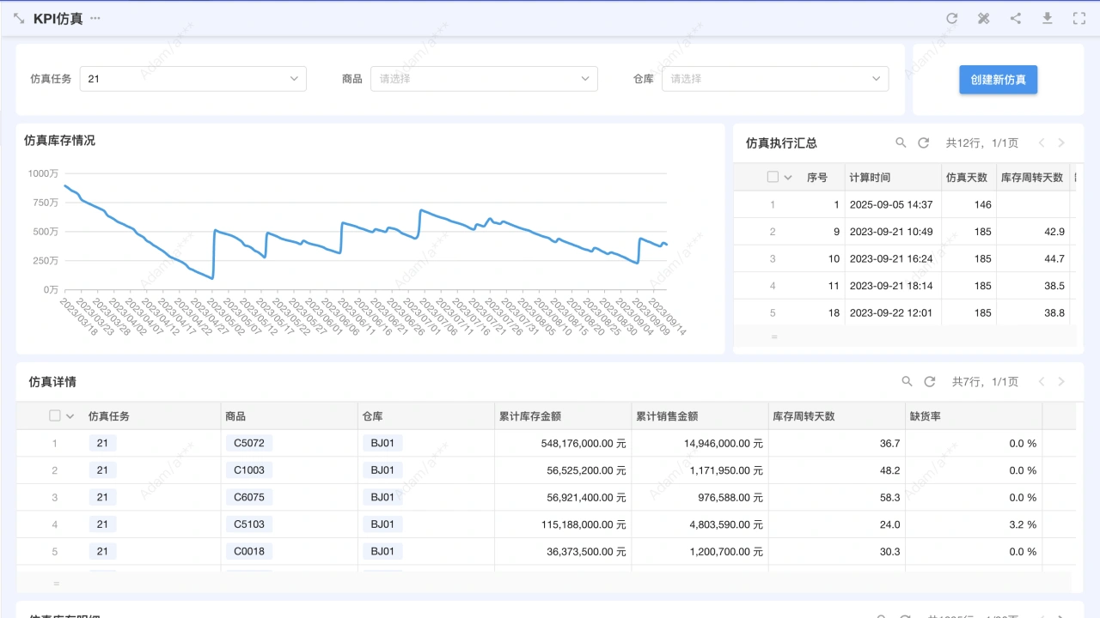Sort by 库存周转天数 column in 仿真详情
Viewport: 1100px width, 618px height.
click(x=804, y=415)
